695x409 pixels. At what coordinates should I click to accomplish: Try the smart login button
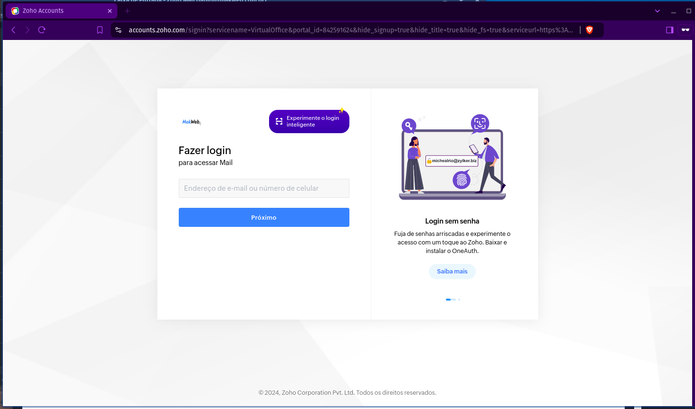(309, 121)
